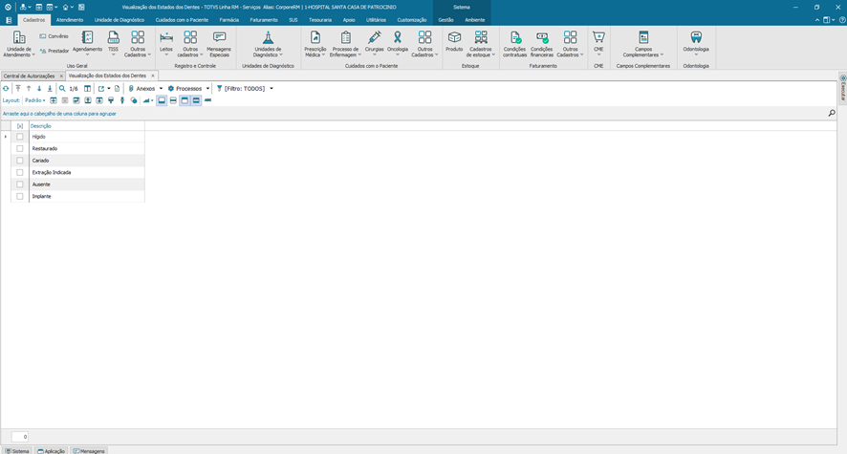Open the Aplicação bottom status tab
Viewport: 847px width, 454px height.
coord(52,451)
